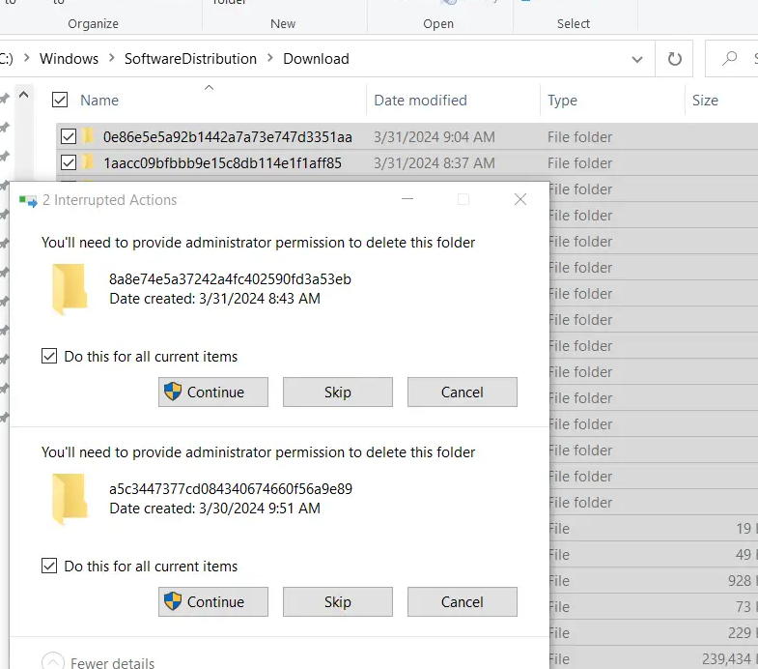Click folder name 8a8e74e5a37242a4fc402590fd3a53eb in dialog

click(x=230, y=279)
